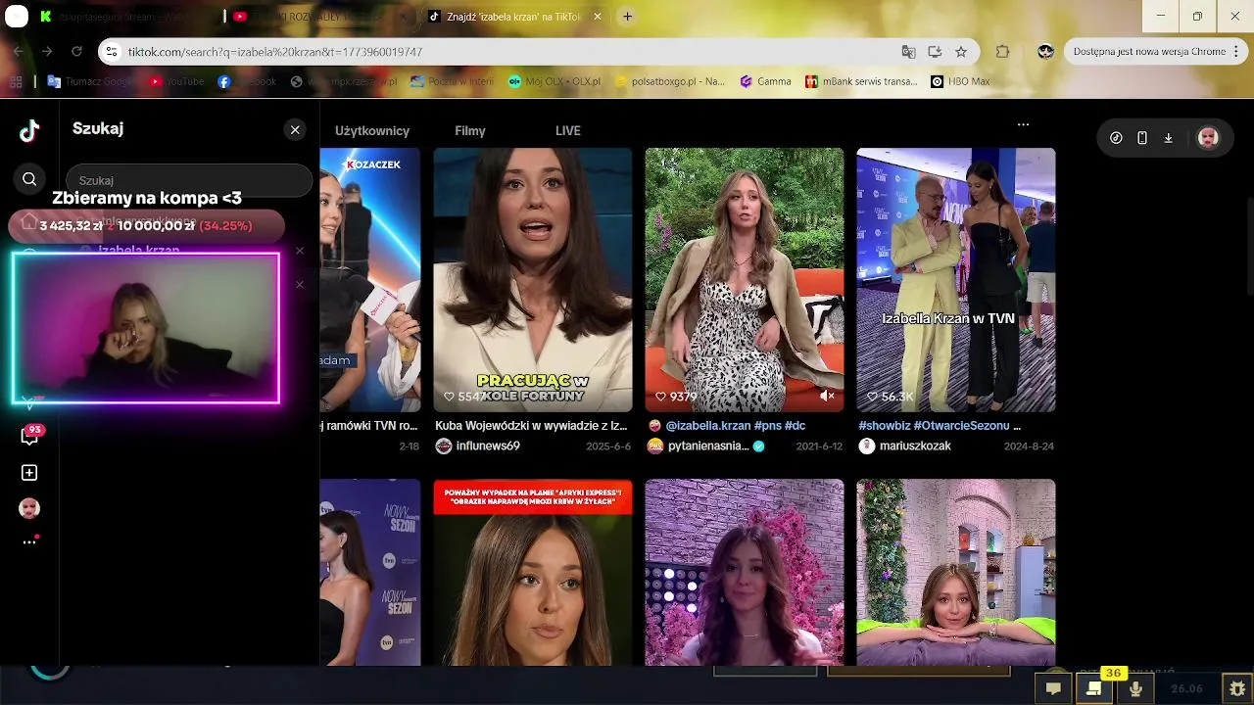The height and width of the screenshot is (705, 1254).
Task: Open the Chrome three-dot menu
Action: tap(1237, 52)
